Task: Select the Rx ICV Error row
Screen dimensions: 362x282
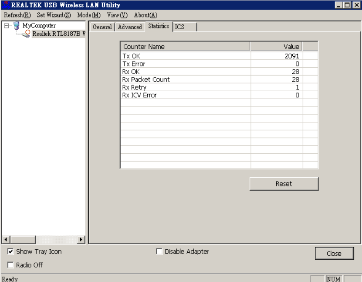Action: pos(219,95)
